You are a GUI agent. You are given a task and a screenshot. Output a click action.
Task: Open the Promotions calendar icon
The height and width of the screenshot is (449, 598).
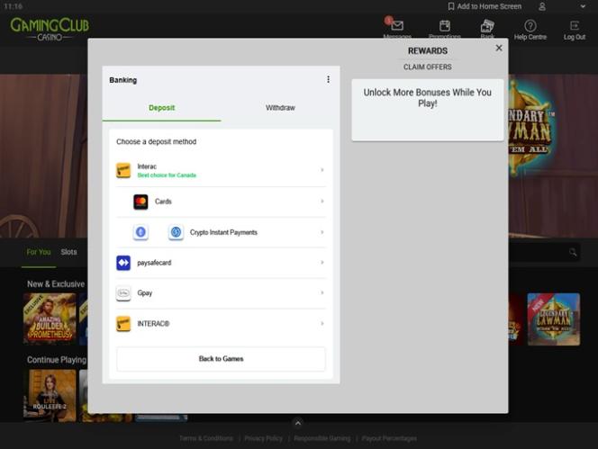point(444,25)
